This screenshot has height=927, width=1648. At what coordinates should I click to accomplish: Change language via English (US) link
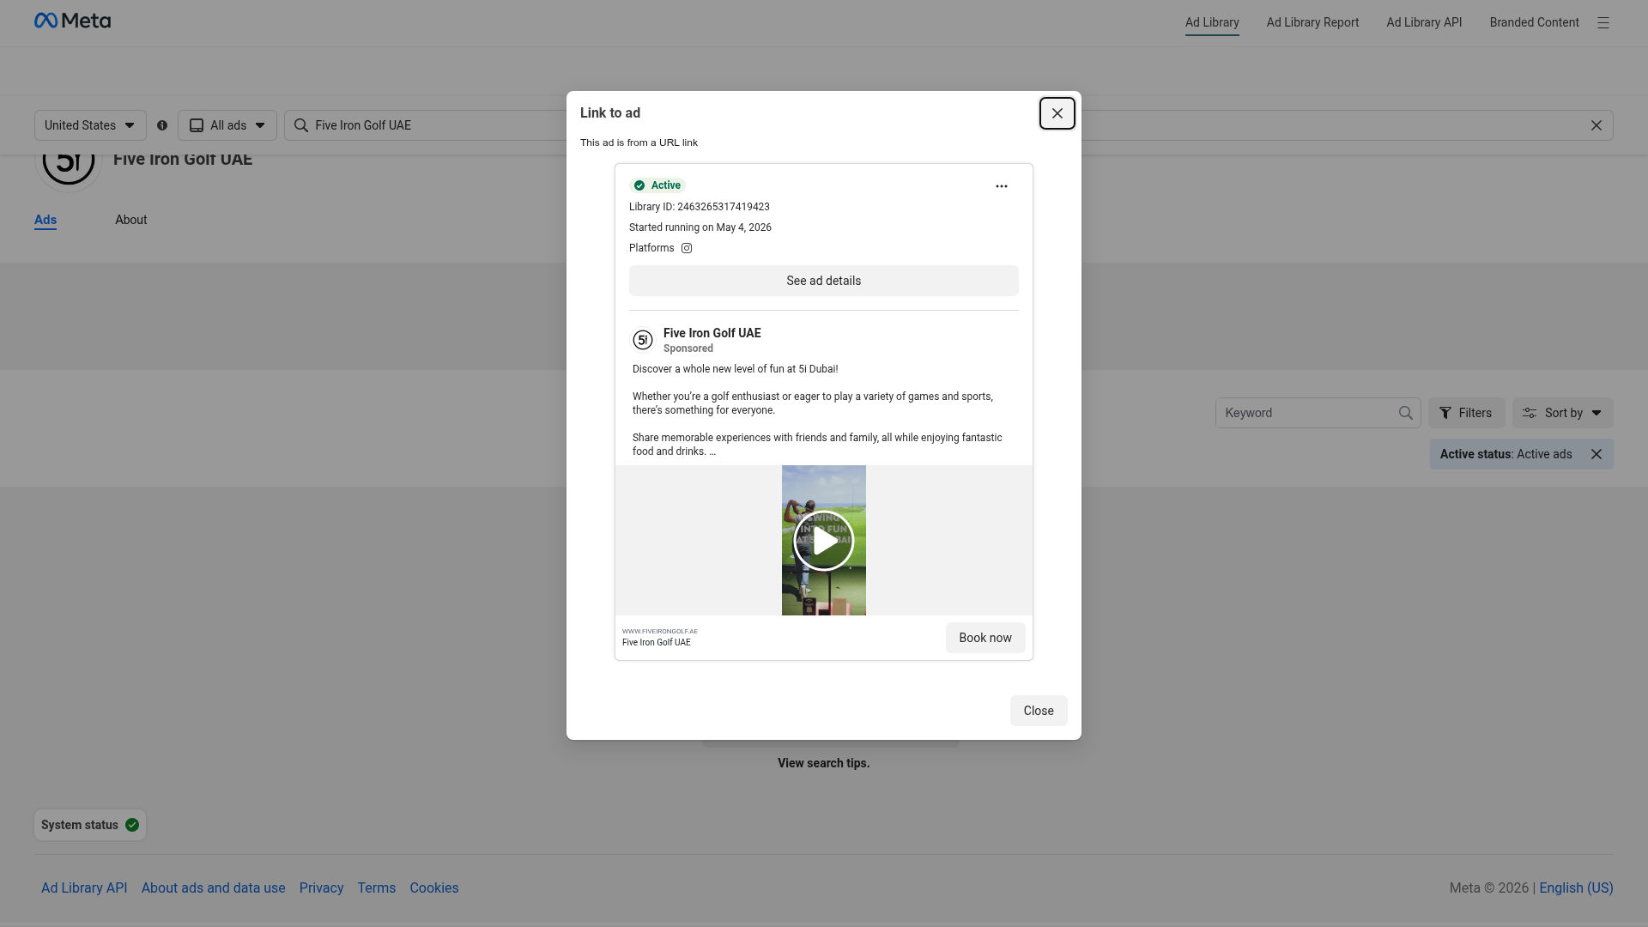(1576, 888)
